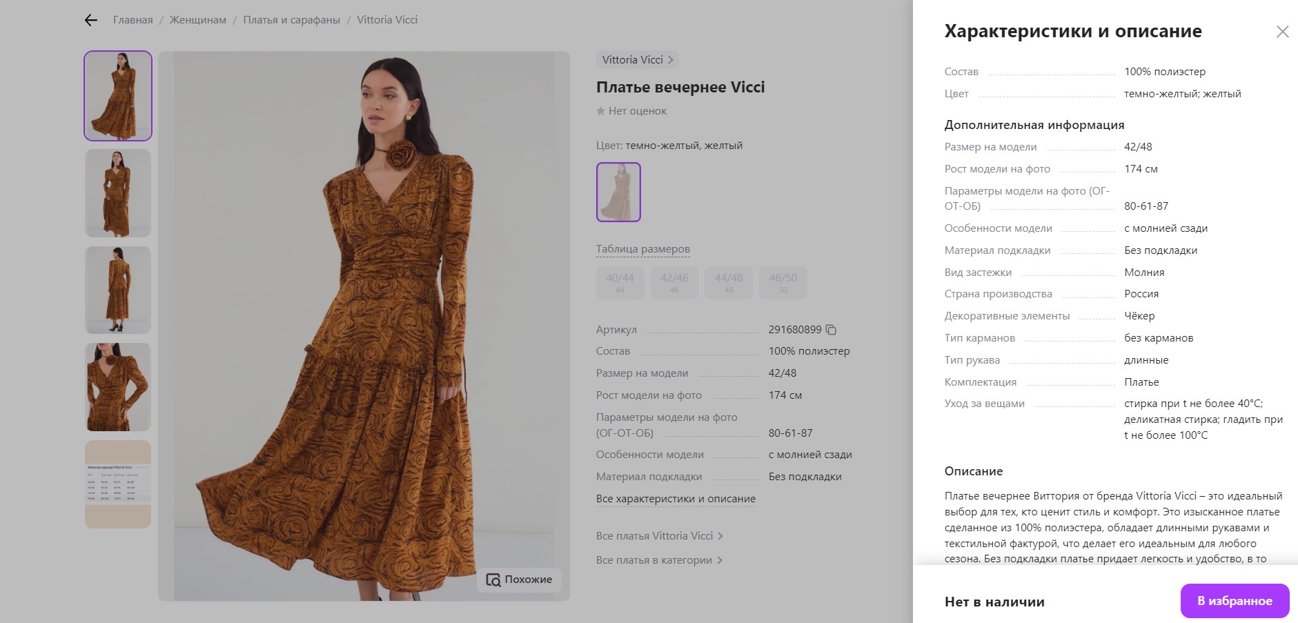The width and height of the screenshot is (1298, 623).
Task: Select the dark yellow color swatch
Action: click(618, 192)
